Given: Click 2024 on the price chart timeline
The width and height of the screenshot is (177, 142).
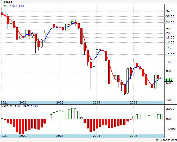Looking at the screenshot, I should click(x=97, y=102).
